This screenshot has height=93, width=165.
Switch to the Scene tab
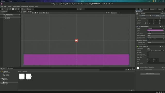(24, 11)
